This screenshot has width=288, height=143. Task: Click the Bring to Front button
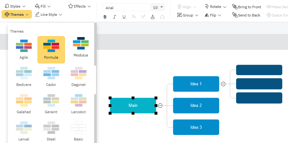pyautogui.click(x=247, y=7)
